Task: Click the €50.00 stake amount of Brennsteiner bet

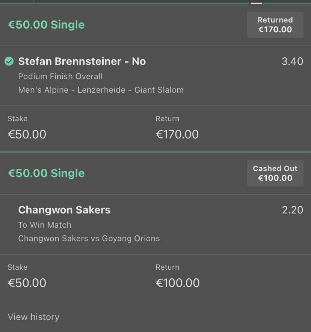Action: (x=27, y=134)
